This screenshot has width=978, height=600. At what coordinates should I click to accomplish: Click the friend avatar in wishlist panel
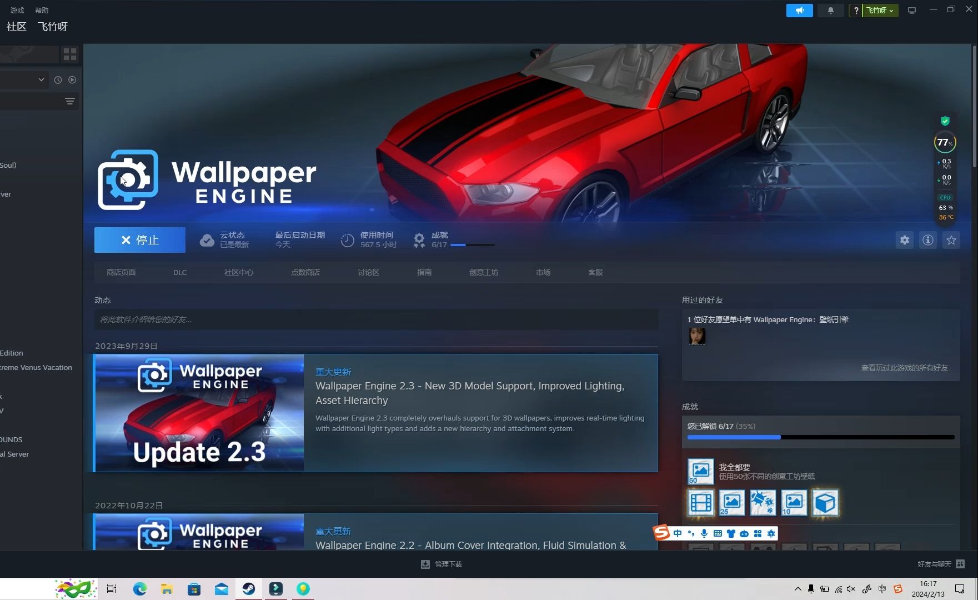(697, 336)
